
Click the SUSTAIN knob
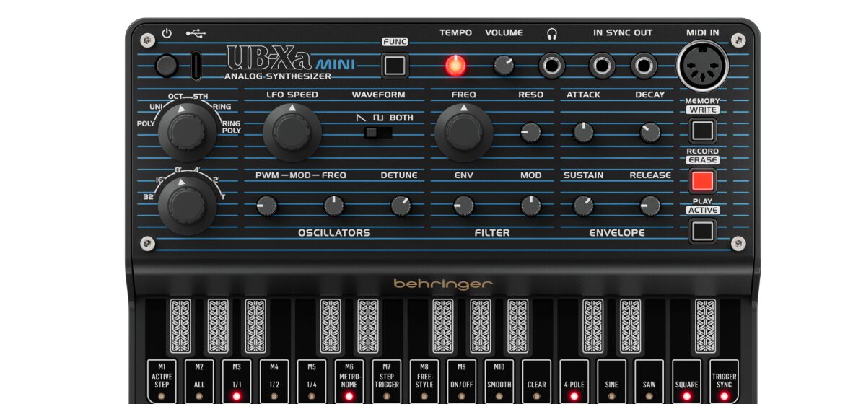click(583, 206)
